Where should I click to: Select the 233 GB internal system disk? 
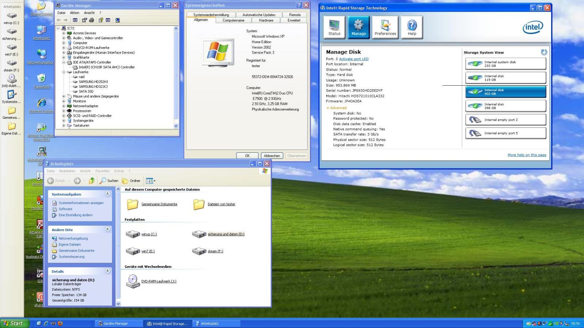coord(506,64)
